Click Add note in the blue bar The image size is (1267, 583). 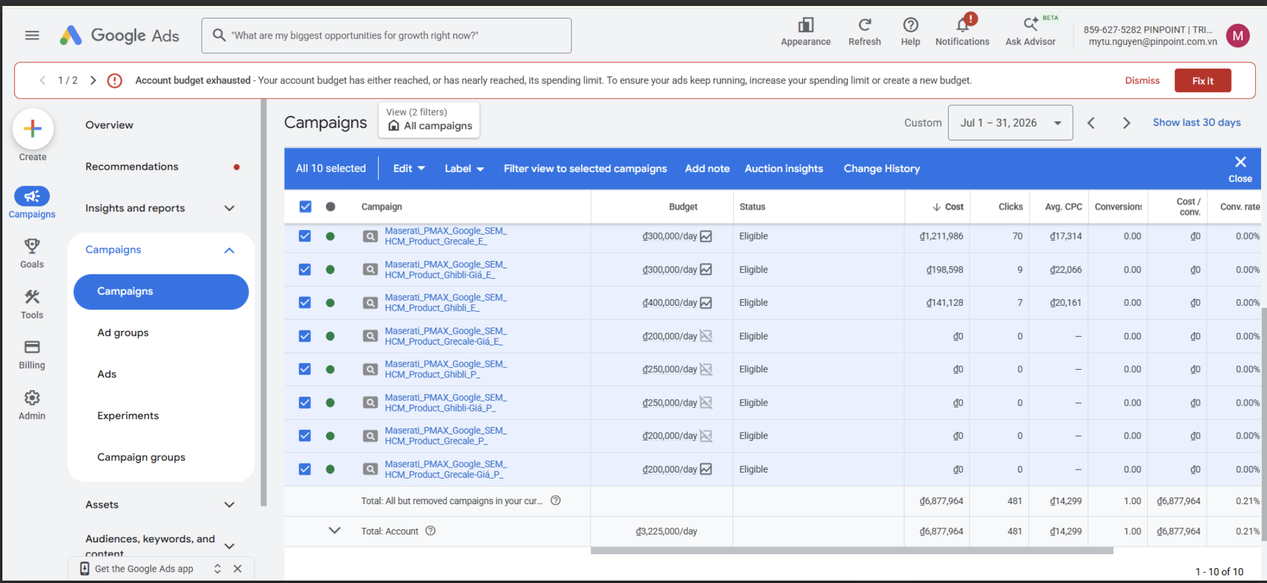[x=707, y=168]
